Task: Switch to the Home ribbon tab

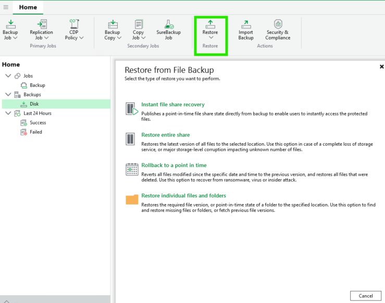Action: click(x=28, y=7)
